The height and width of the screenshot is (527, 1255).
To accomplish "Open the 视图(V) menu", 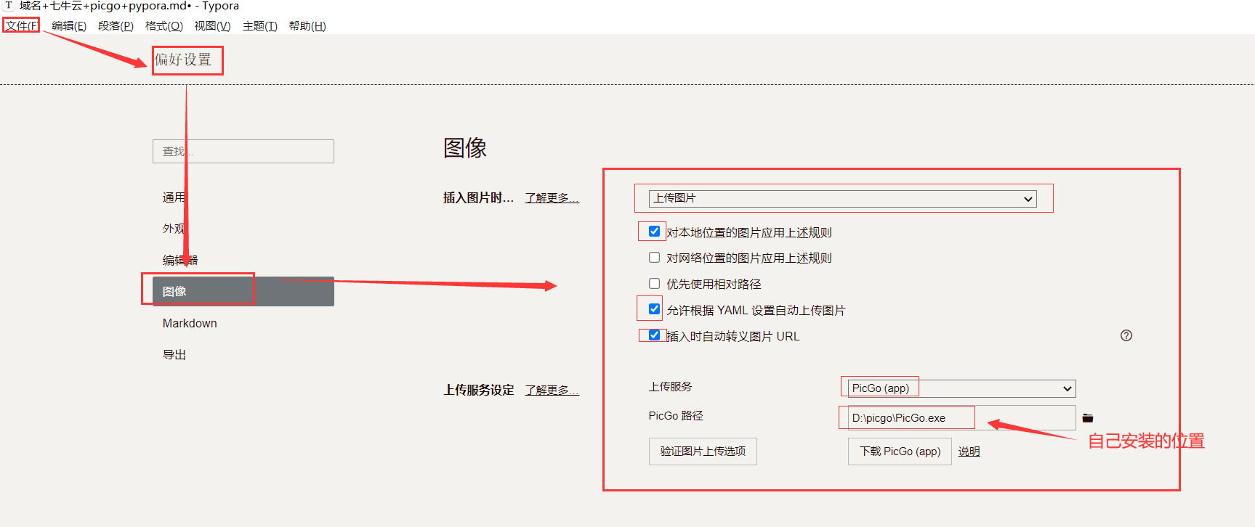I will (212, 26).
